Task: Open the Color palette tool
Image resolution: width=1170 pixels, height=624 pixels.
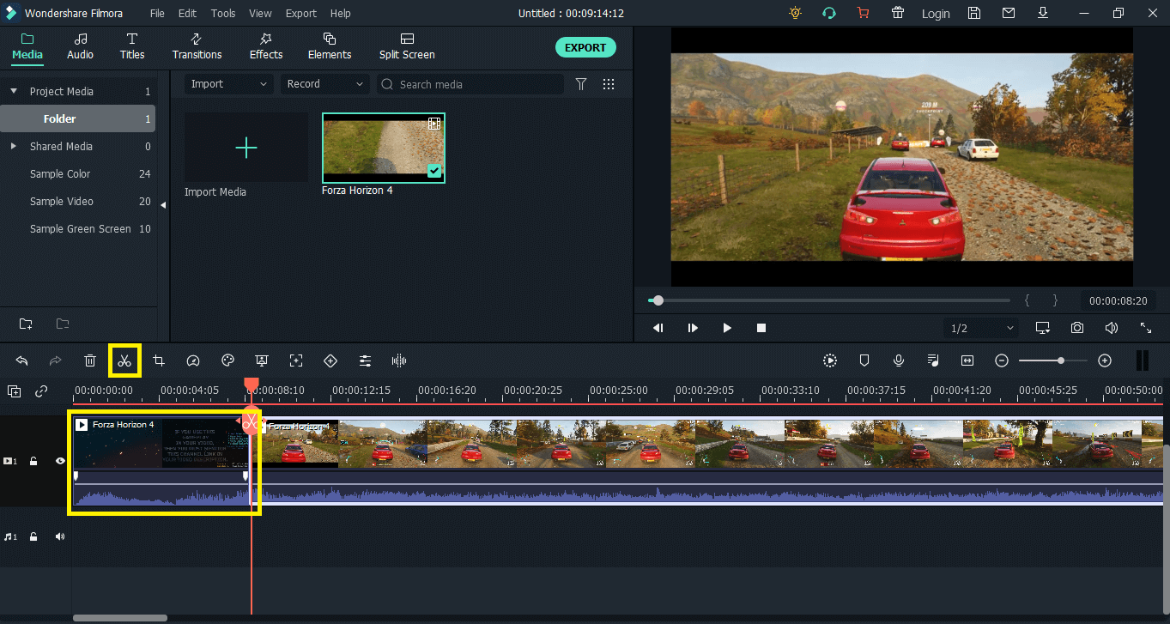Action: pos(227,360)
